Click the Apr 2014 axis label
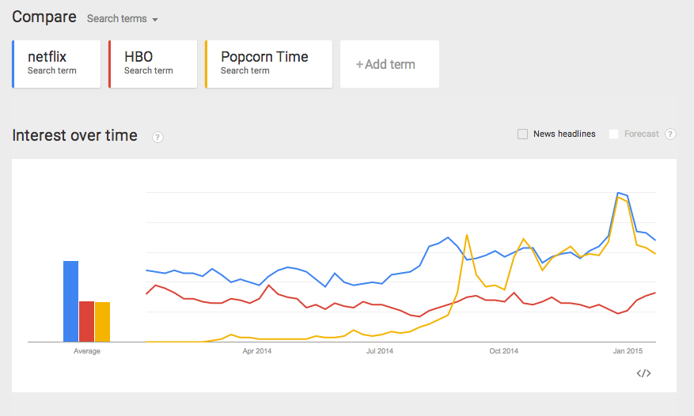This screenshot has width=694, height=416. (256, 351)
